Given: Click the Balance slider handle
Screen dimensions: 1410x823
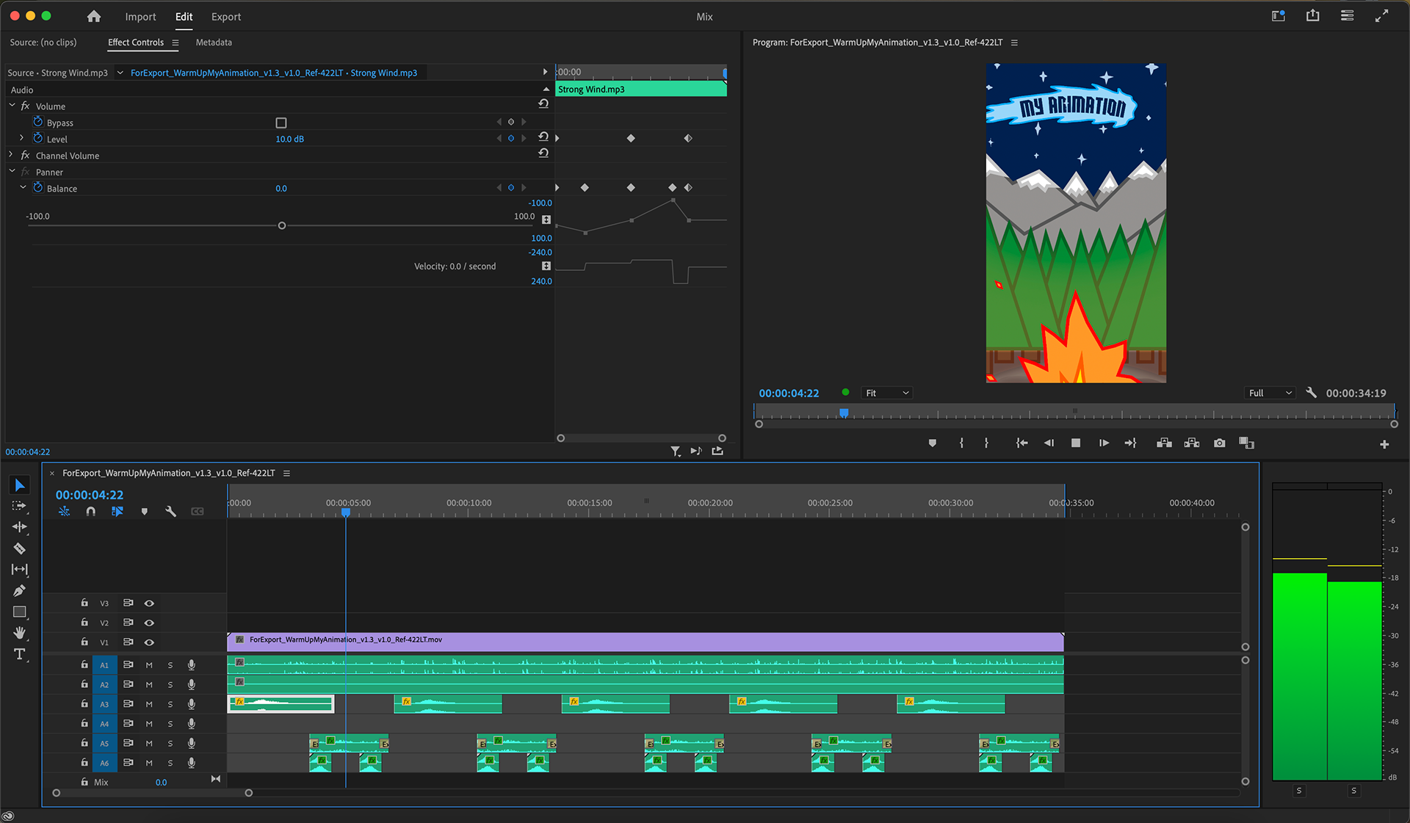Looking at the screenshot, I should [x=282, y=226].
